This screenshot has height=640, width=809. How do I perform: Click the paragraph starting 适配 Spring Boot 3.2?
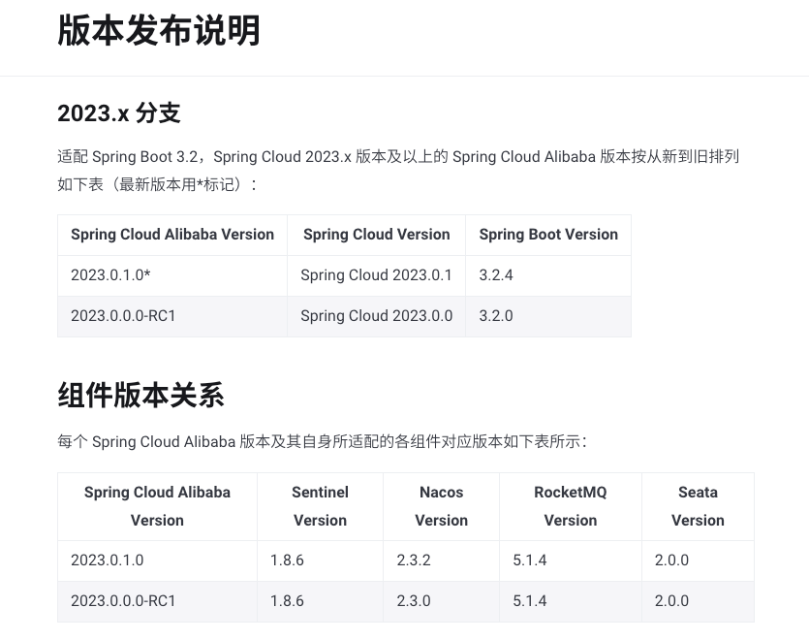click(x=398, y=170)
